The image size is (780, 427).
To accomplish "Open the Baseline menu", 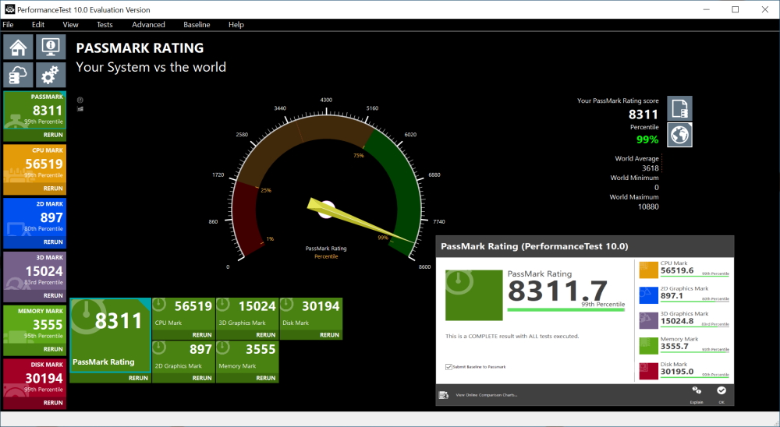I will [x=197, y=25].
